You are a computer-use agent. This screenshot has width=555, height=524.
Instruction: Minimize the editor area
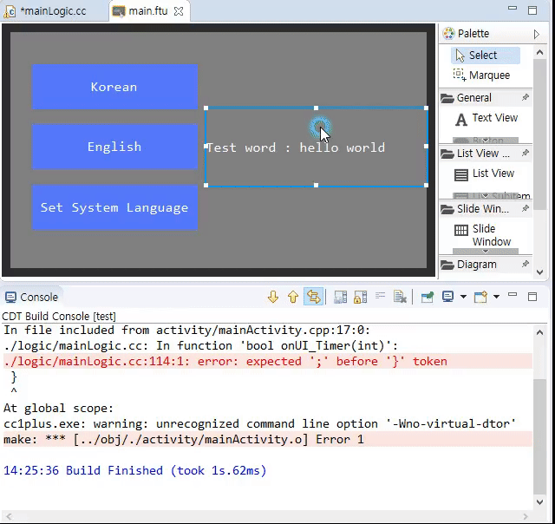coord(513,8)
